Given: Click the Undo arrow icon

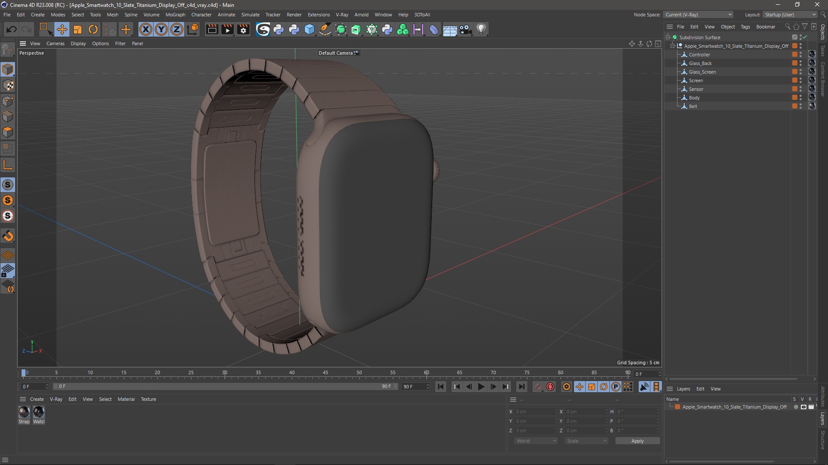Looking at the screenshot, I should tap(12, 29).
